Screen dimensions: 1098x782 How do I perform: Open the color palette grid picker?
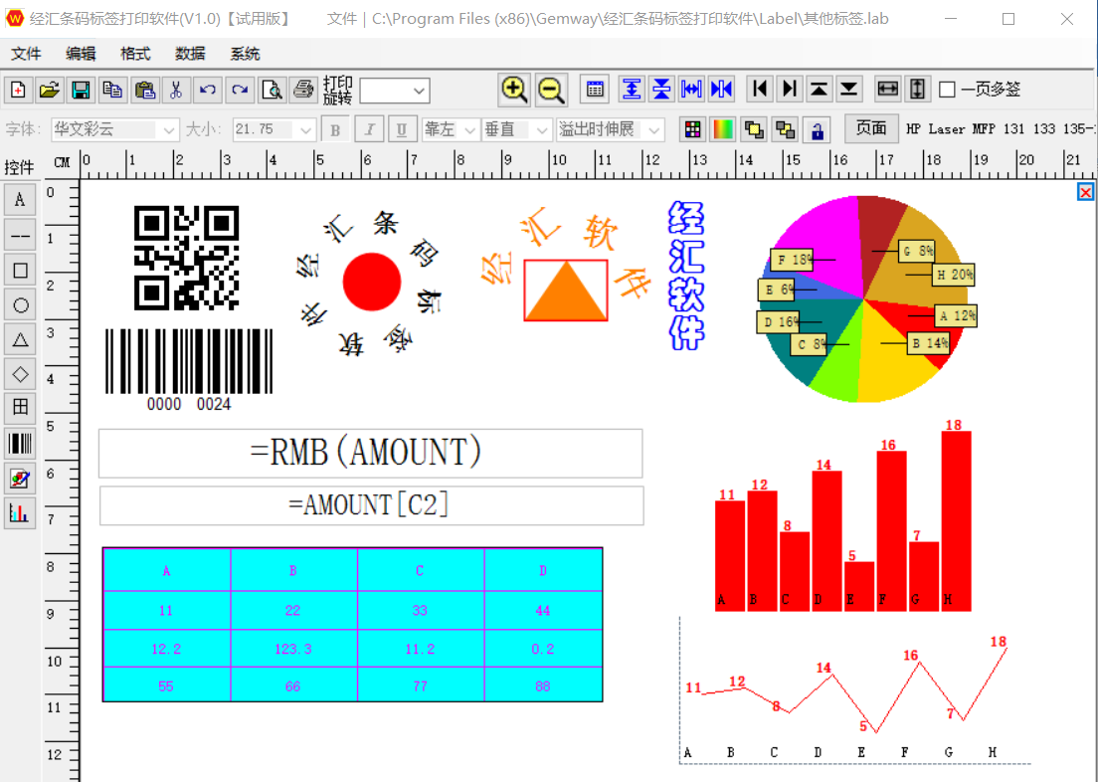tap(692, 129)
